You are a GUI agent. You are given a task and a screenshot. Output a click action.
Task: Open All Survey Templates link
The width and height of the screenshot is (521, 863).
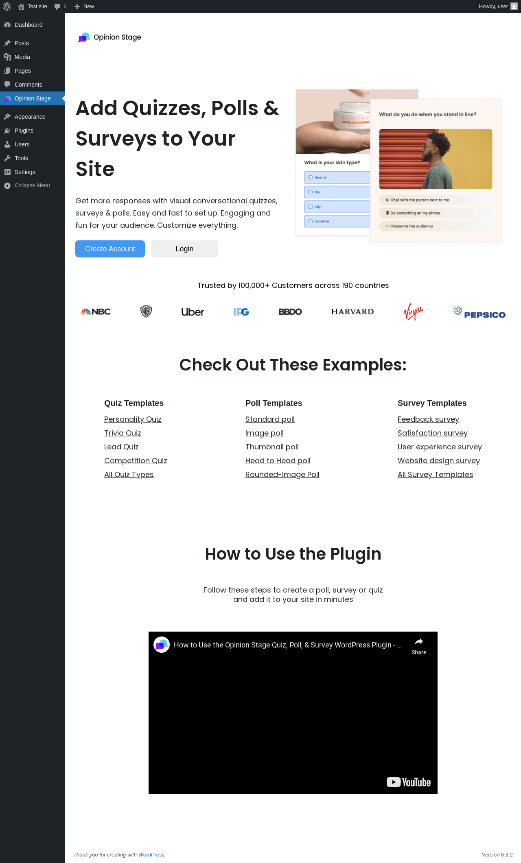[436, 475]
